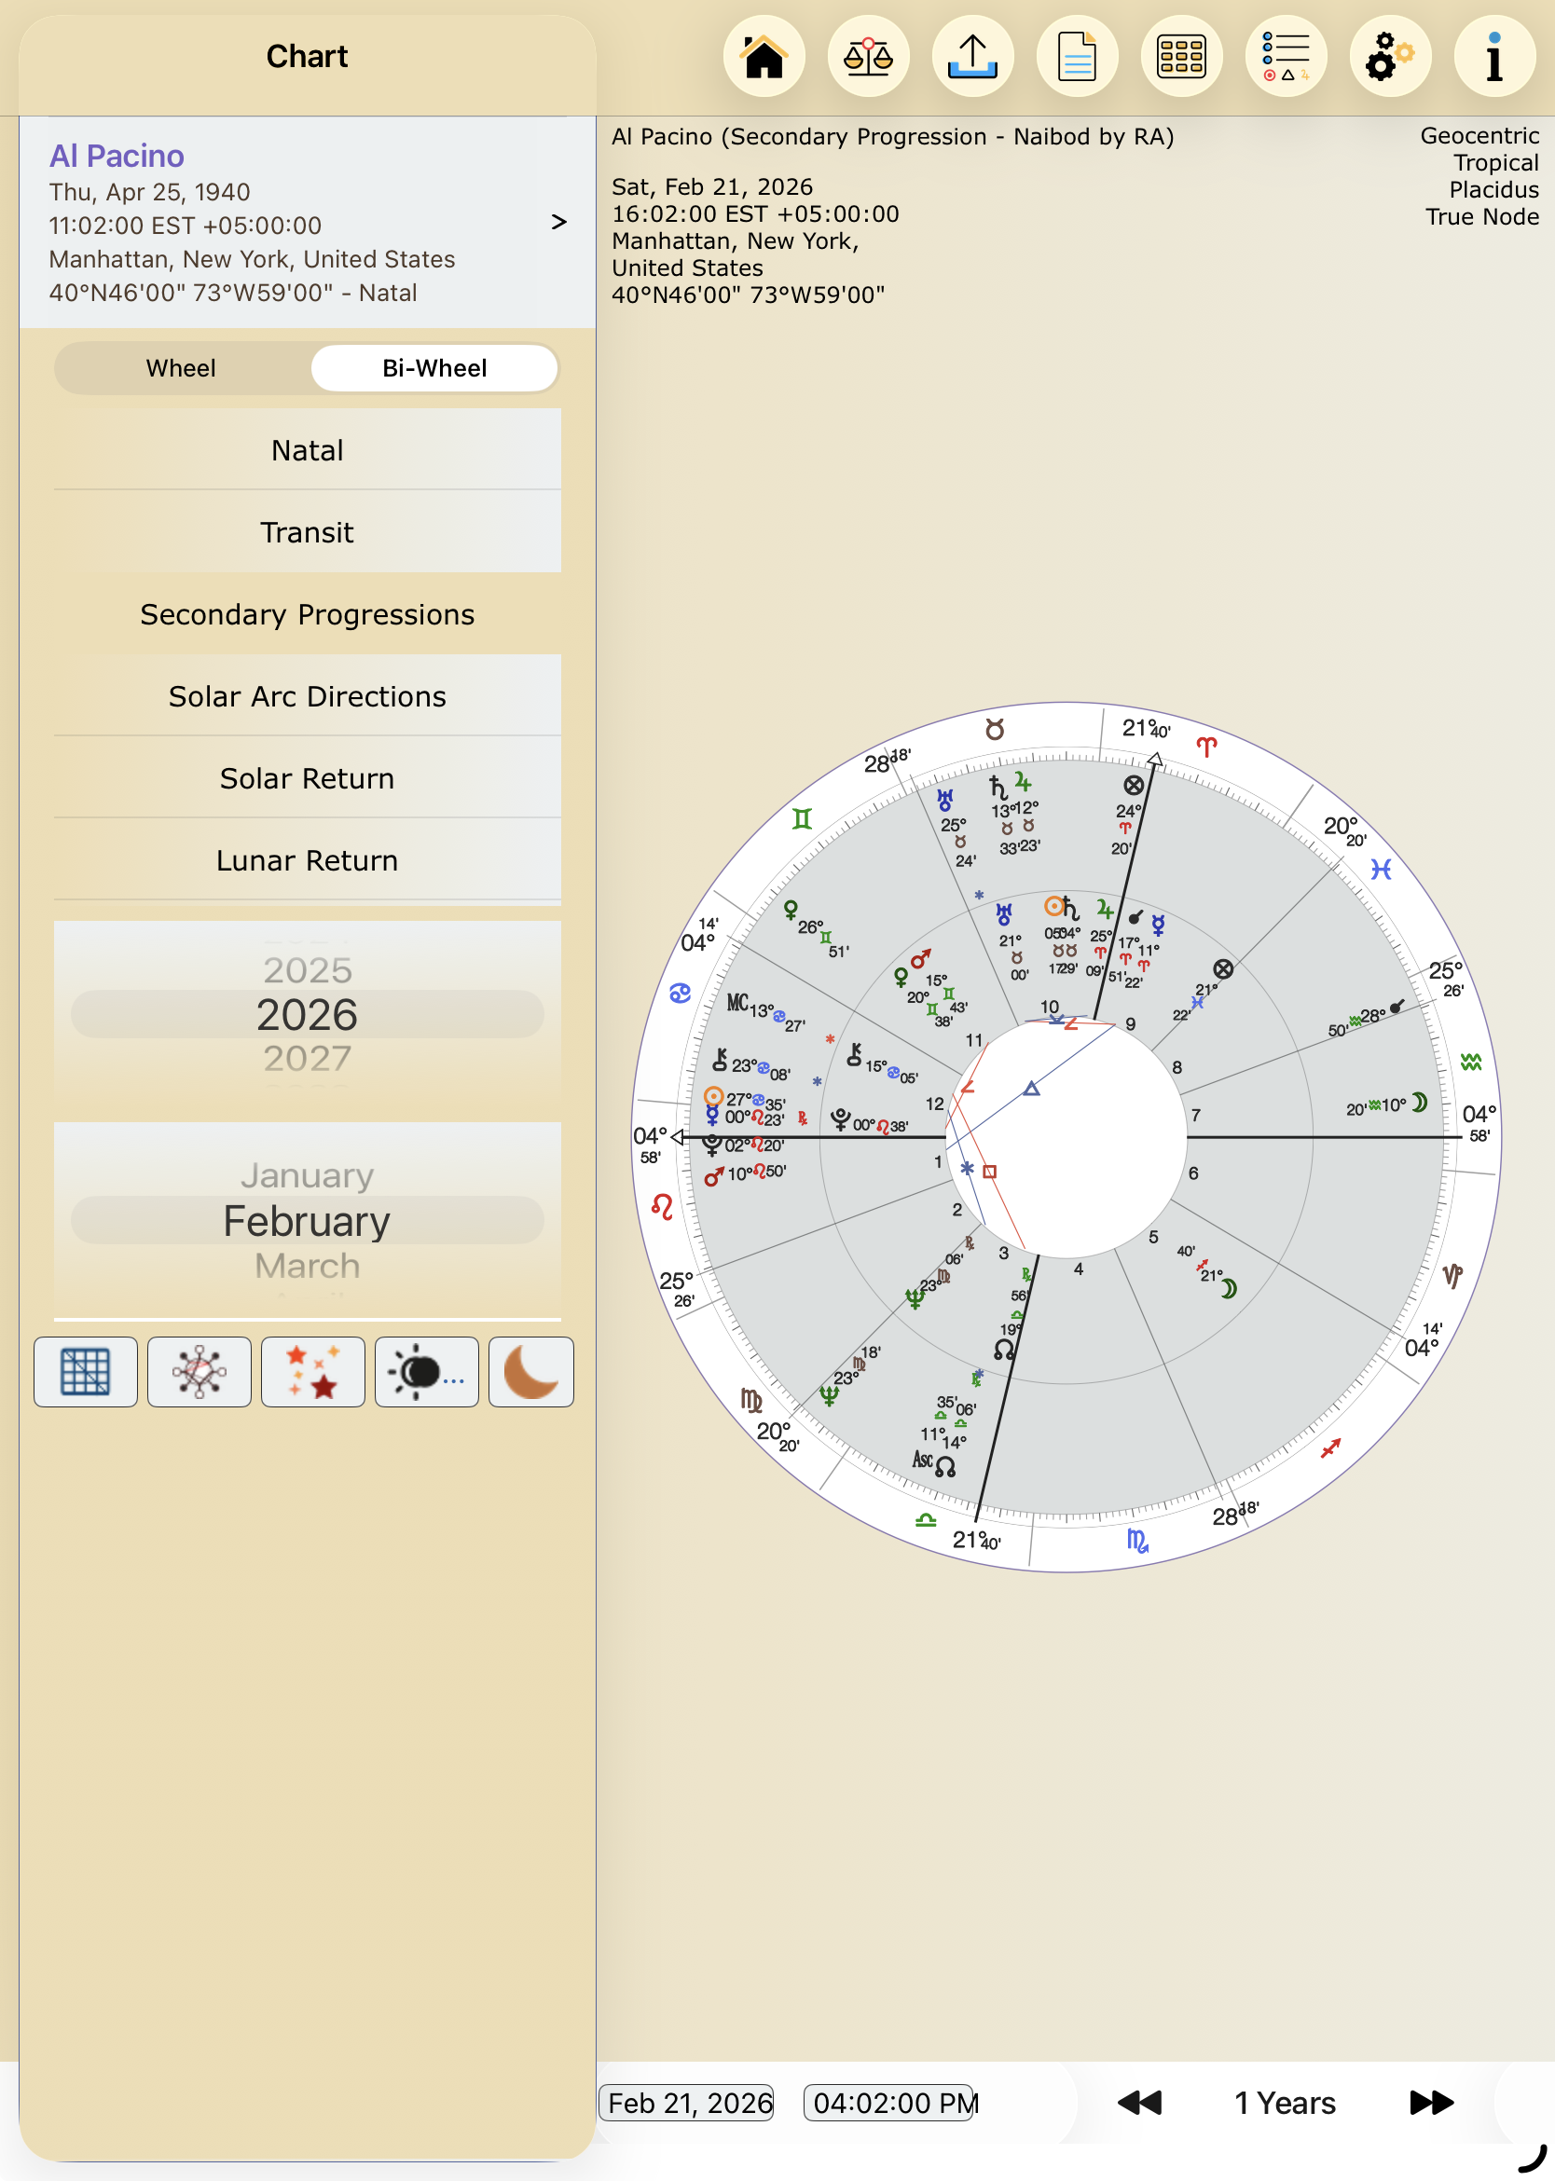The image size is (1555, 2181).
Task: Expand Al Pacino chart details chevron
Action: [558, 222]
